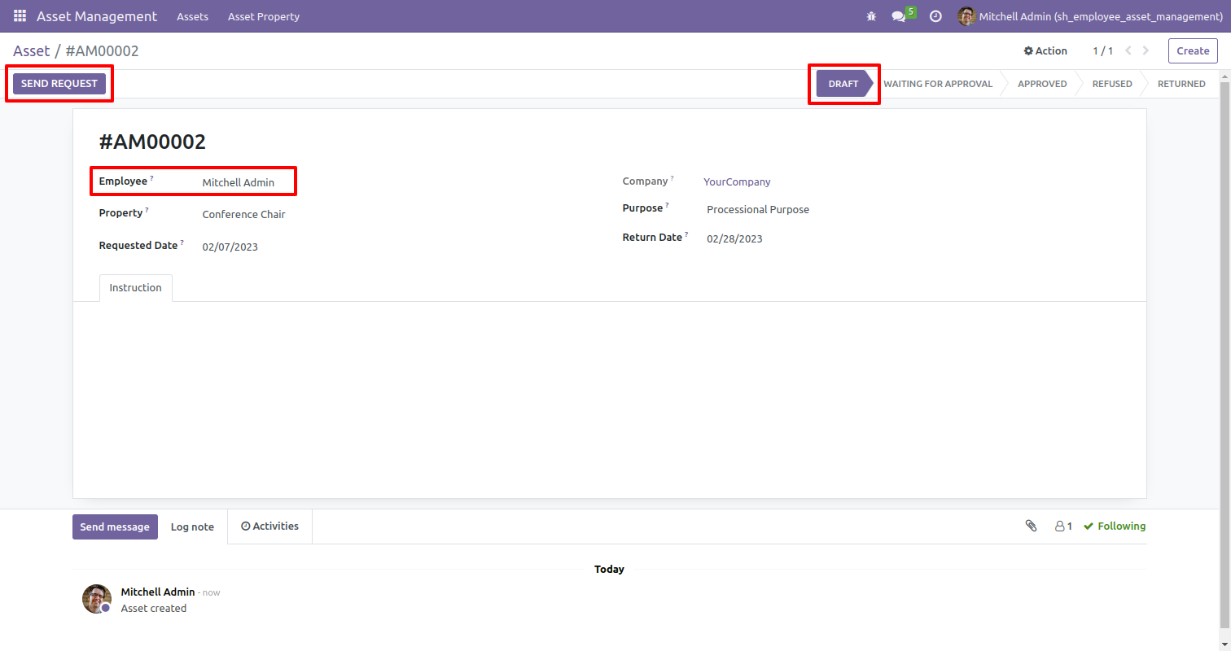Open the Activities tab in chatter
The width and height of the screenshot is (1231, 651).
pyautogui.click(x=269, y=526)
